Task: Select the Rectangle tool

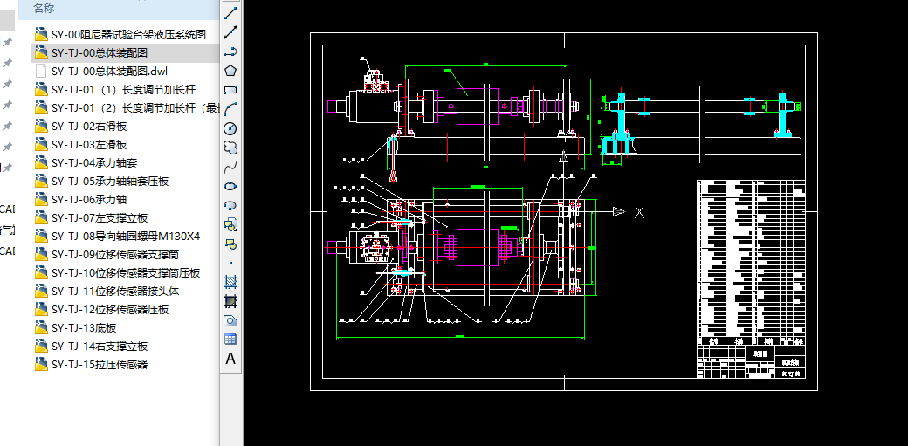Action: pyautogui.click(x=230, y=90)
